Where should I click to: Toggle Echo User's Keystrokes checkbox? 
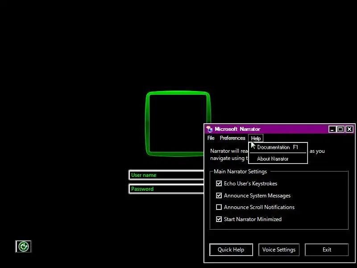[x=219, y=184]
